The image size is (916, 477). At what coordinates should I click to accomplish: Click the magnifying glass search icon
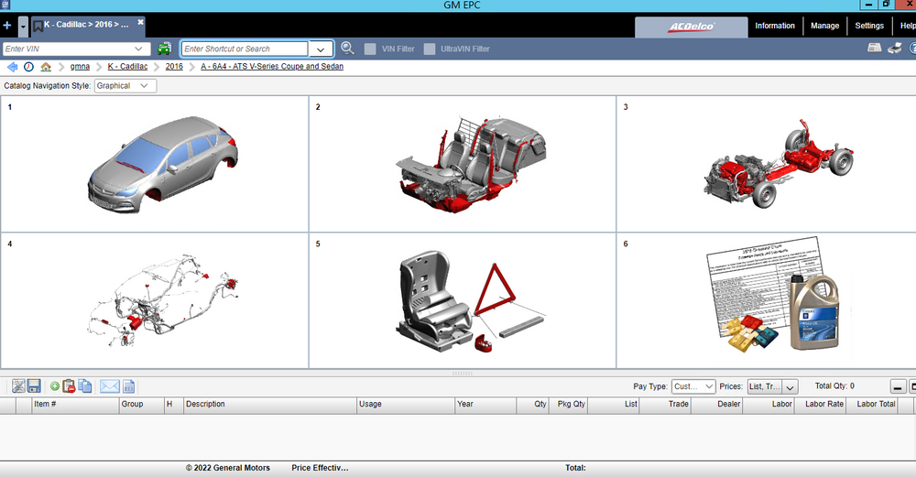click(348, 49)
